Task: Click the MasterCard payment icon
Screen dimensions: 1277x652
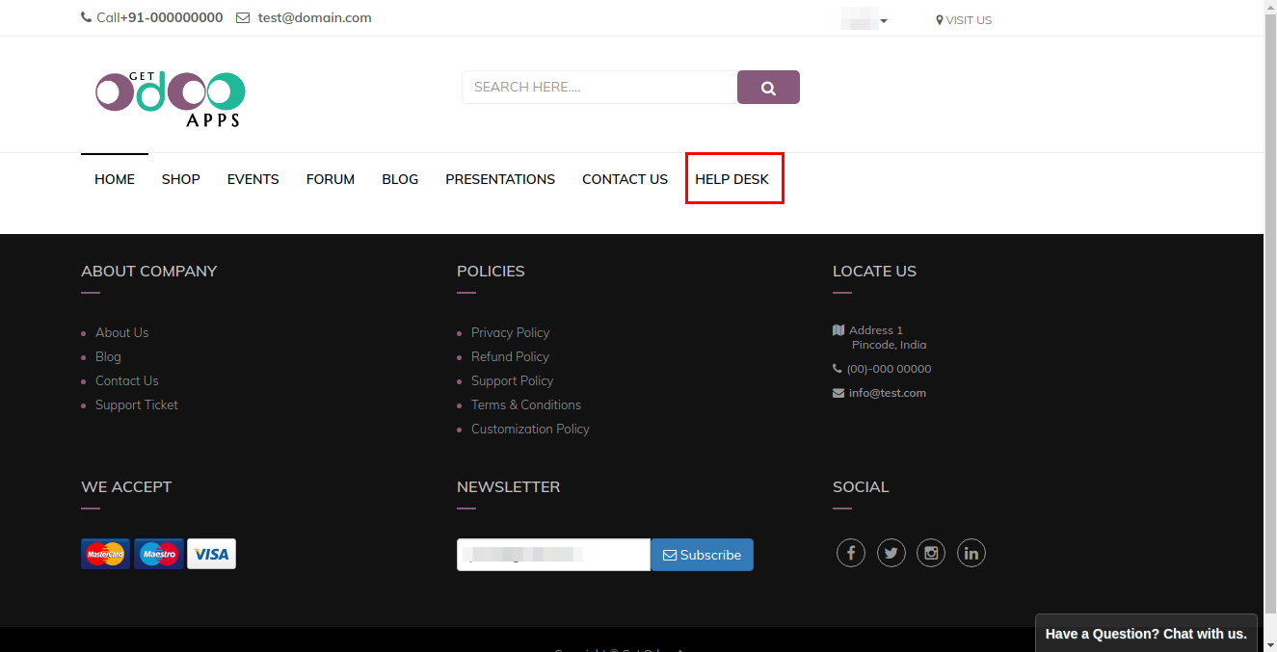Action: point(105,554)
